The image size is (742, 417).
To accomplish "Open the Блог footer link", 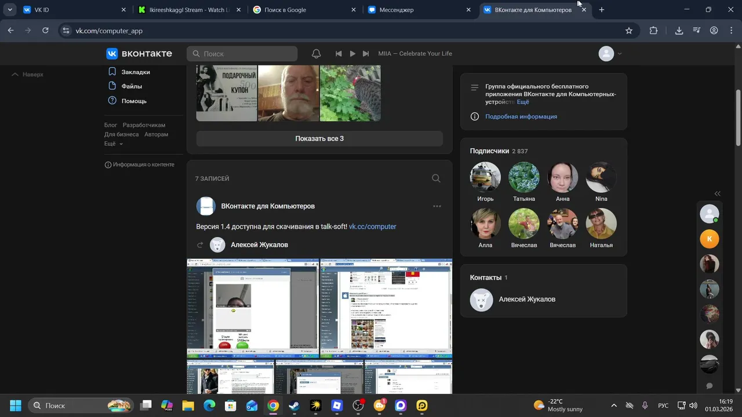I will coord(111,125).
